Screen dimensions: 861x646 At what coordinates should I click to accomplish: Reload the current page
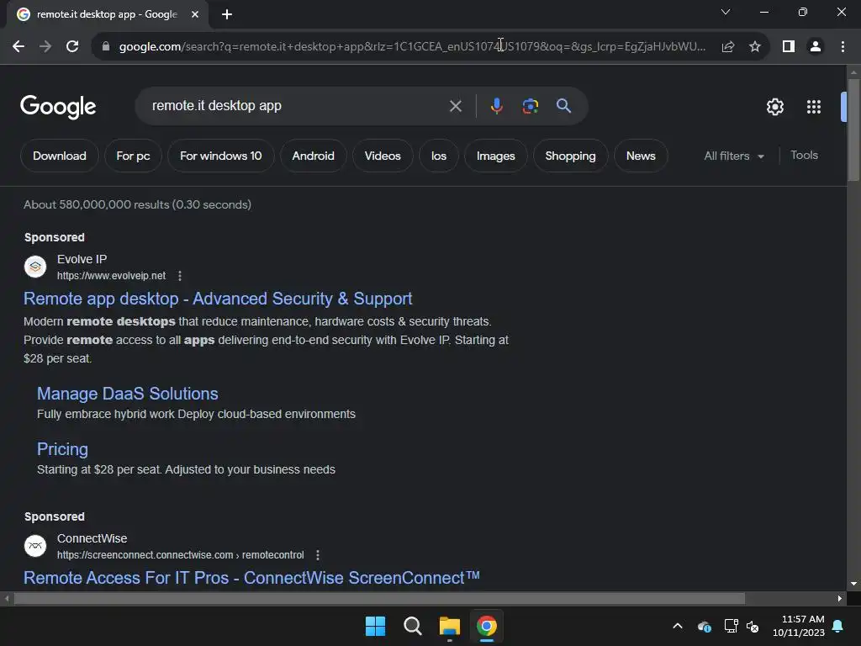72,46
